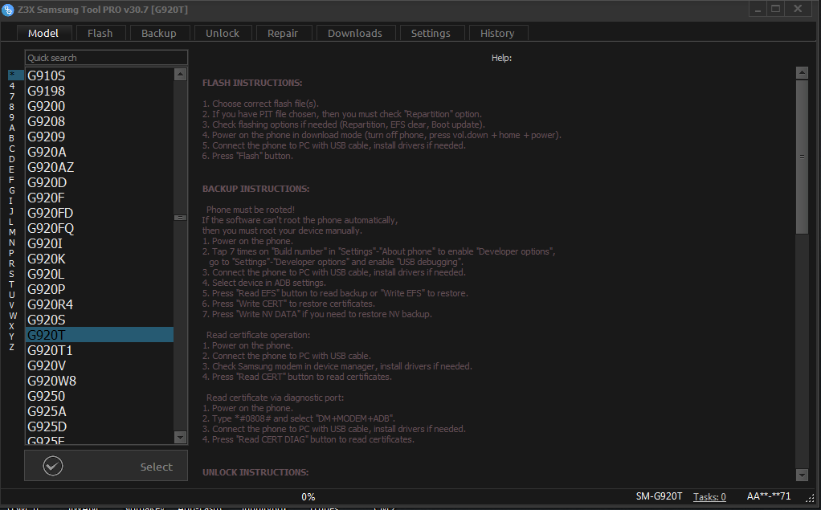Click the asterisk all-models index entry
Viewport: 821px width, 510px height.
point(16,75)
